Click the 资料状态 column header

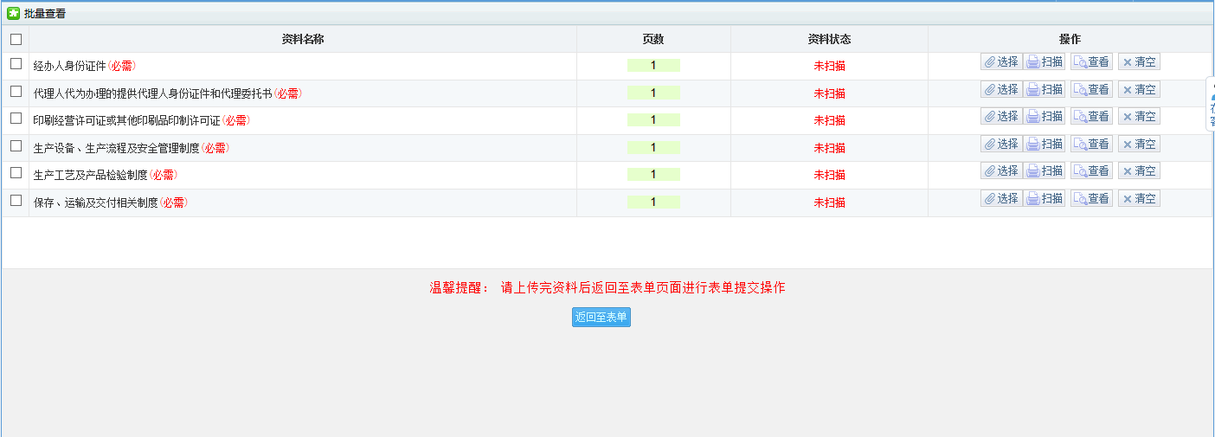click(x=829, y=39)
